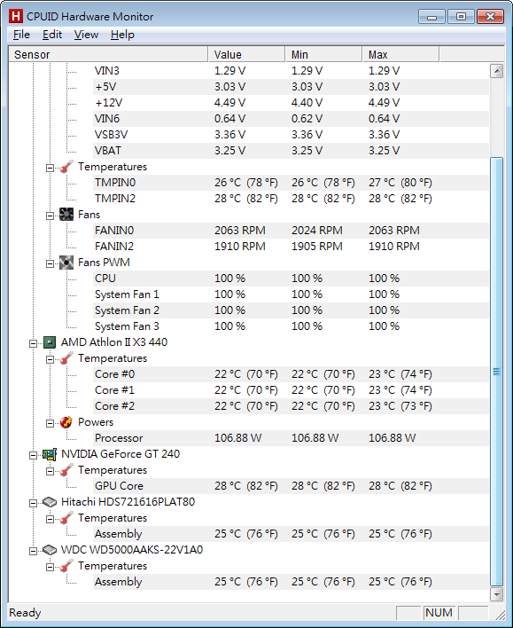Click the vertical scrollbar thumb
513x628 pixels.
coord(496,372)
